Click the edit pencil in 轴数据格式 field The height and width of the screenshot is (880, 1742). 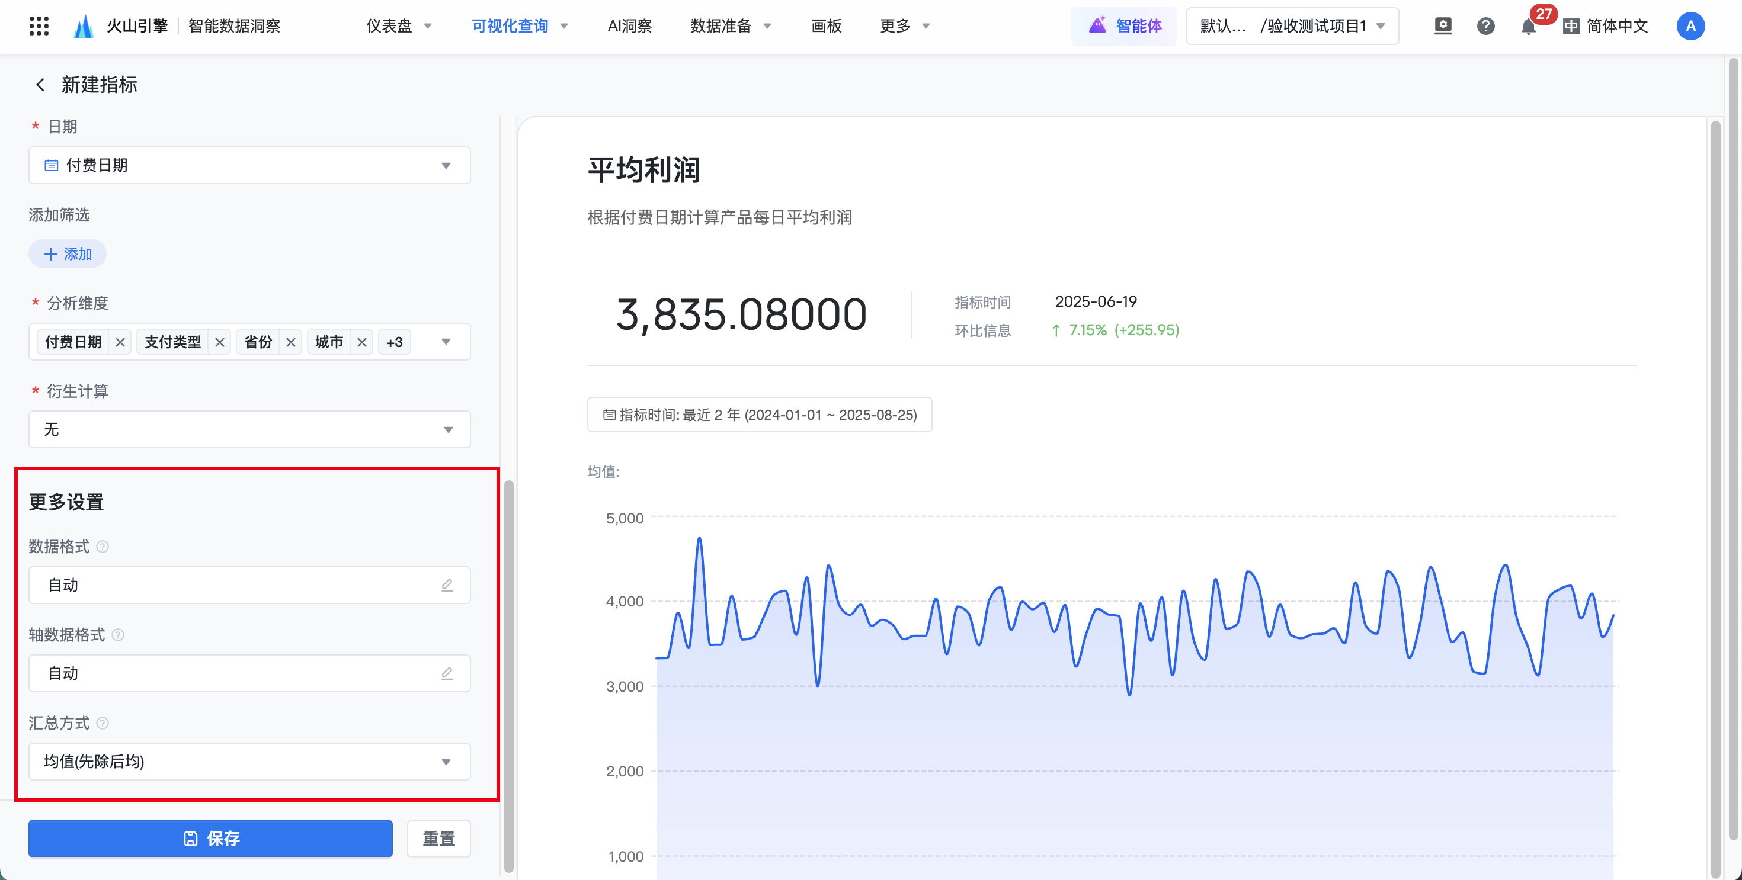tap(447, 673)
